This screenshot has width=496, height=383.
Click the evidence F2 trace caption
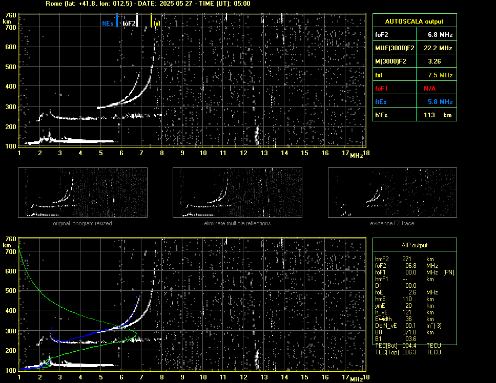point(392,223)
